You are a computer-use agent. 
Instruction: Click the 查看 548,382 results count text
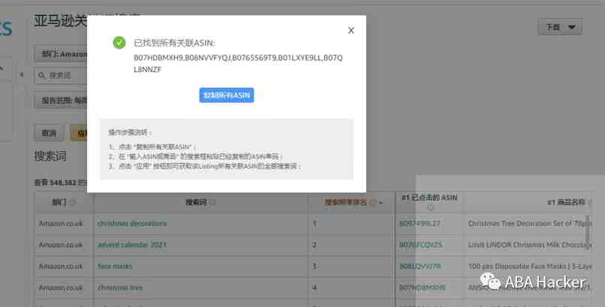click(60, 183)
